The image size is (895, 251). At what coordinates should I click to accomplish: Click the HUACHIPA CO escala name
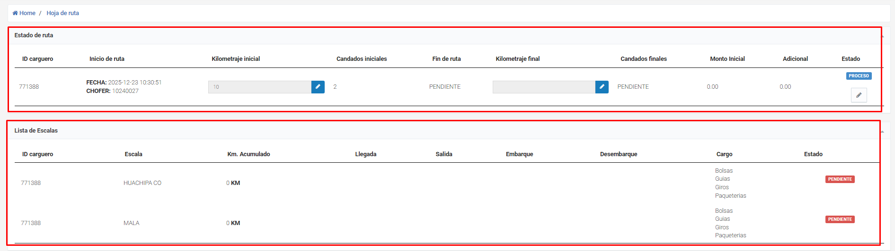(142, 183)
